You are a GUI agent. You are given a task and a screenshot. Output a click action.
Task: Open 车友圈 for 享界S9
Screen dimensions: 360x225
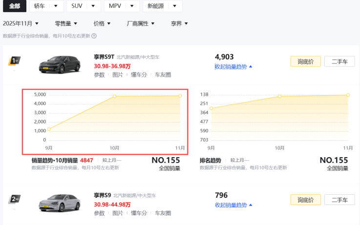[163, 213]
